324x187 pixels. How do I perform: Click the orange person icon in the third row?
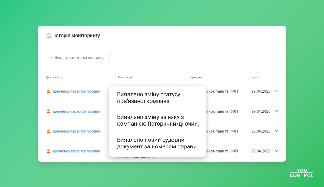coord(48,131)
